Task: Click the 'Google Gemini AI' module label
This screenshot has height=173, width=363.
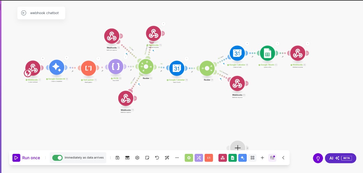Action: pyautogui.click(x=57, y=79)
